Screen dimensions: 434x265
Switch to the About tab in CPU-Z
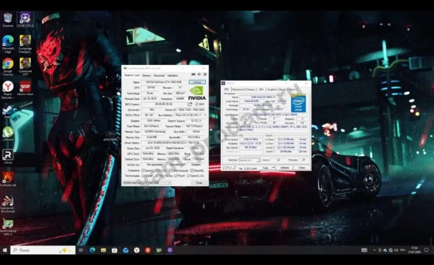(x=292, y=89)
